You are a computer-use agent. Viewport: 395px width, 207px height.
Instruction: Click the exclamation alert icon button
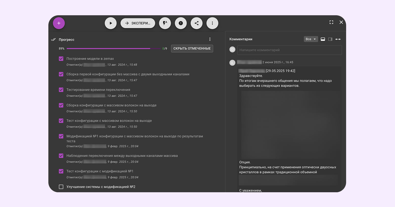(x=181, y=23)
